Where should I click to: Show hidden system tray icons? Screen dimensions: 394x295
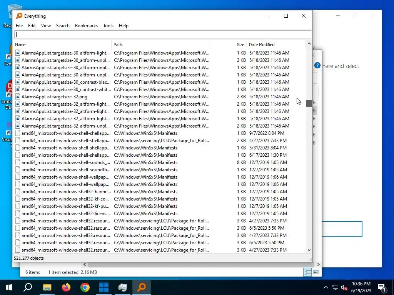[326, 287]
